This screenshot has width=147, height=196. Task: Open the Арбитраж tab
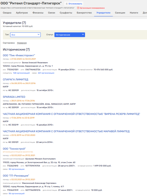click(22, 13)
